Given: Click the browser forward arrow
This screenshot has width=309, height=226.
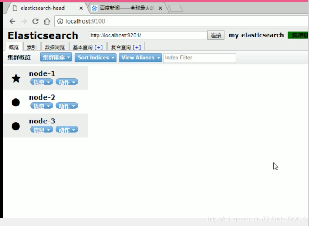Looking at the screenshot, I should pyautogui.click(x=24, y=21).
